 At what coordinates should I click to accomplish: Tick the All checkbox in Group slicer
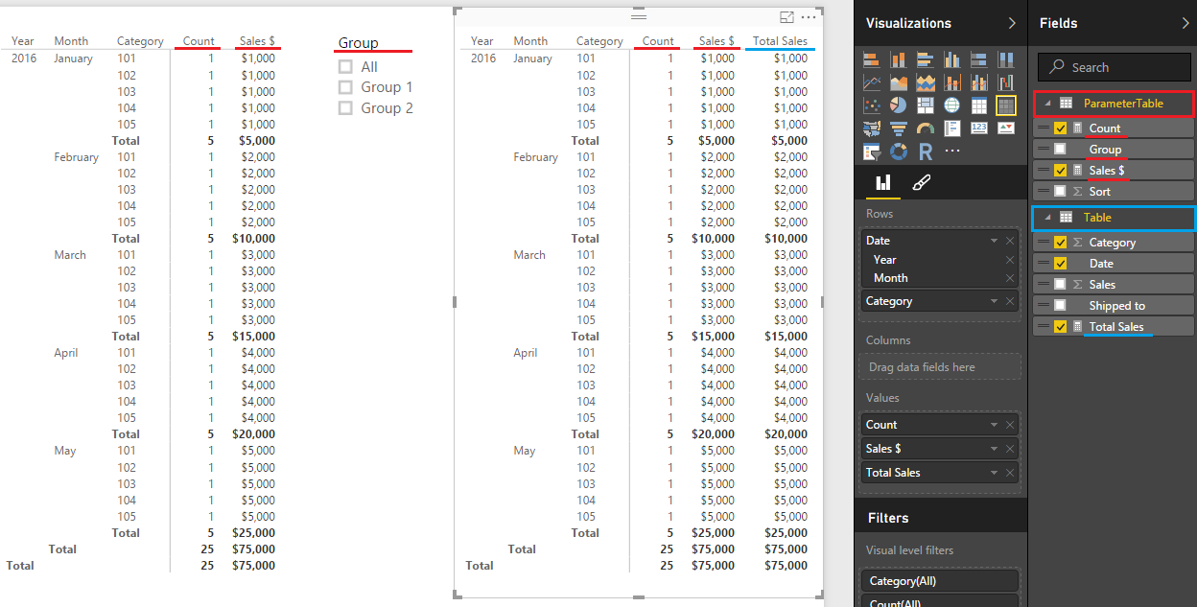pyautogui.click(x=346, y=67)
